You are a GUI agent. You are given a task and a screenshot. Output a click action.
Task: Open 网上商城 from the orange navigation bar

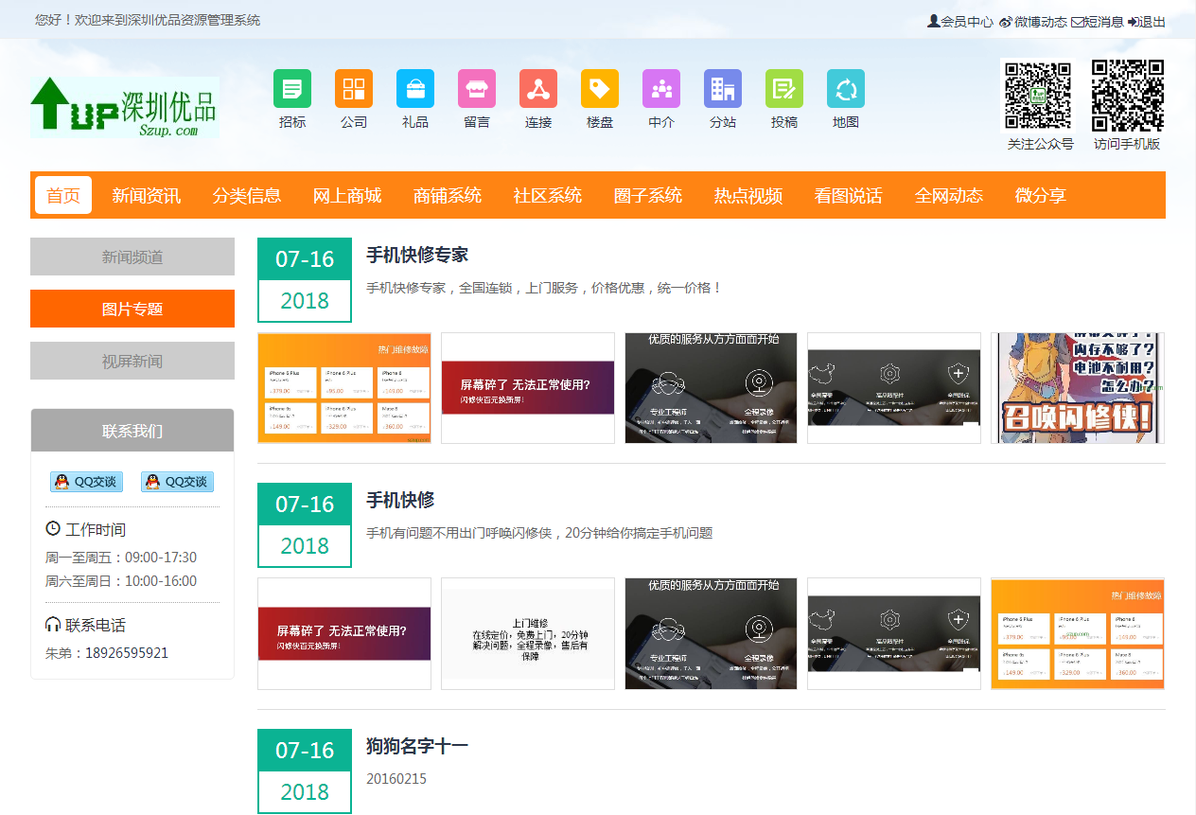347,196
